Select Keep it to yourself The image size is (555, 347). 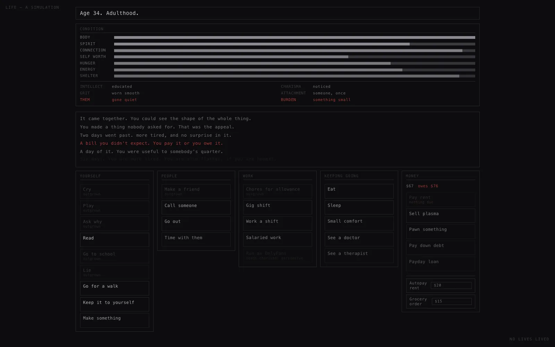point(114,304)
